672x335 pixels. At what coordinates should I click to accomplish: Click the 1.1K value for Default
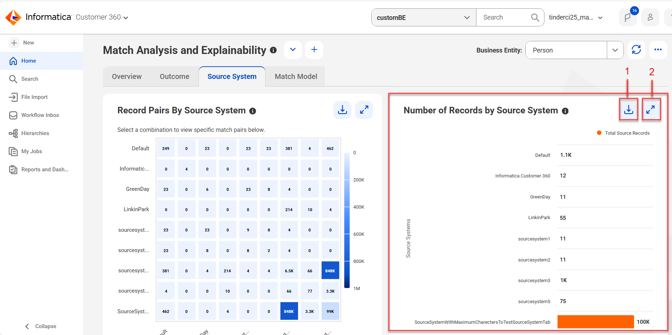(x=566, y=155)
